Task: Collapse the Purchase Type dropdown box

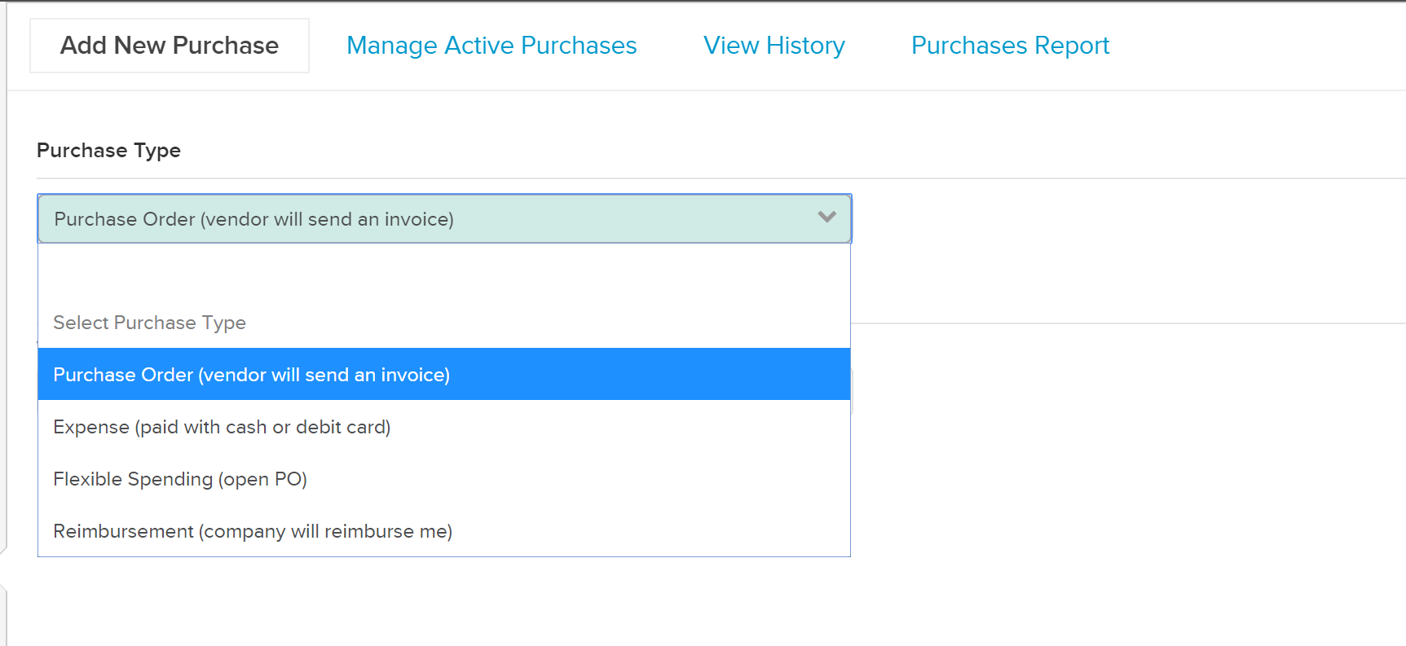Action: 444,218
